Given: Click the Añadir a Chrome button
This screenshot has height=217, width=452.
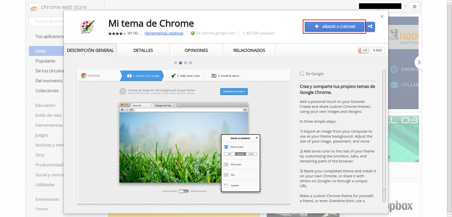Looking at the screenshot, I should click(x=334, y=27).
